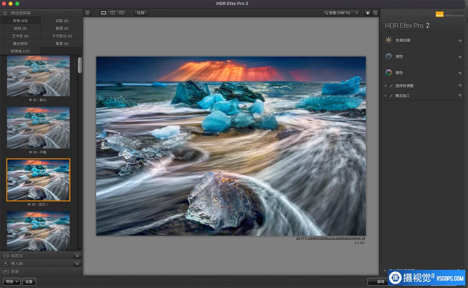
Task: Expand the 选择性调整 section triangle
Action: [x=385, y=86]
